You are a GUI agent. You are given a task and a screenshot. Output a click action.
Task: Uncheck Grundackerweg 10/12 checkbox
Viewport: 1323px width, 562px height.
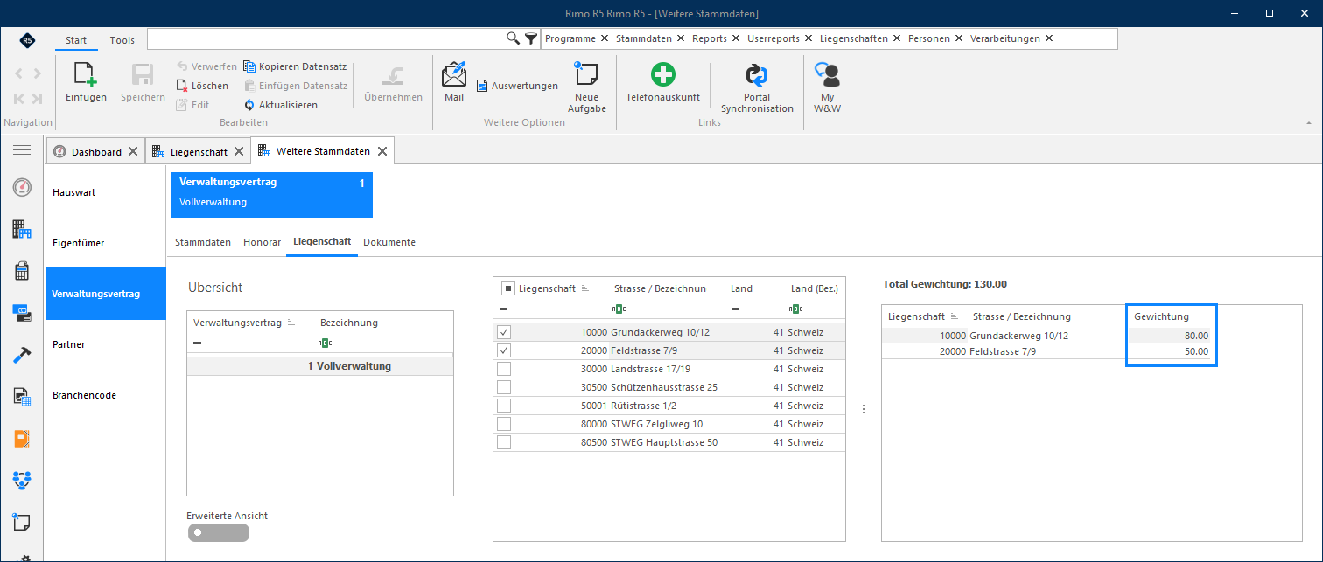click(504, 332)
